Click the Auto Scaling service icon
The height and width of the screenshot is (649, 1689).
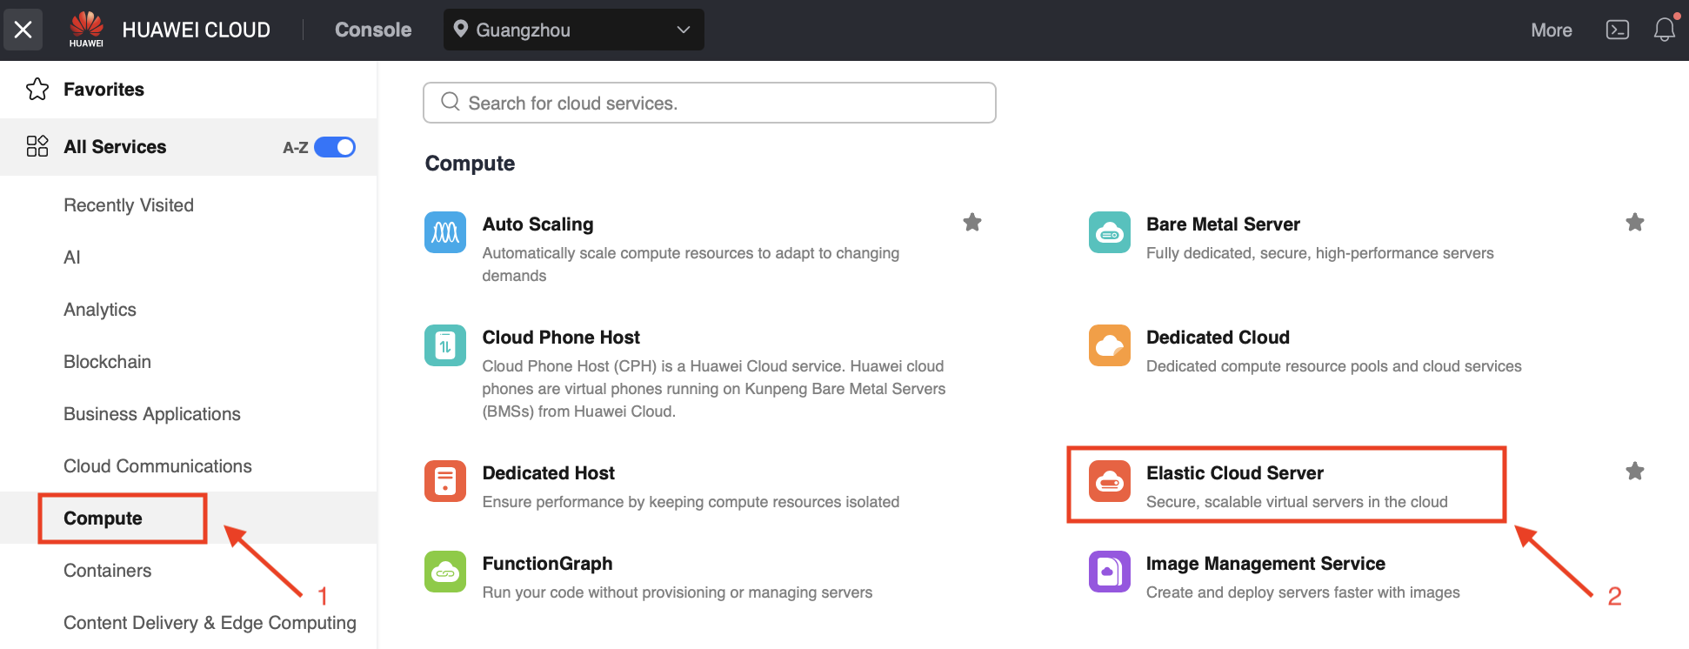(x=445, y=232)
